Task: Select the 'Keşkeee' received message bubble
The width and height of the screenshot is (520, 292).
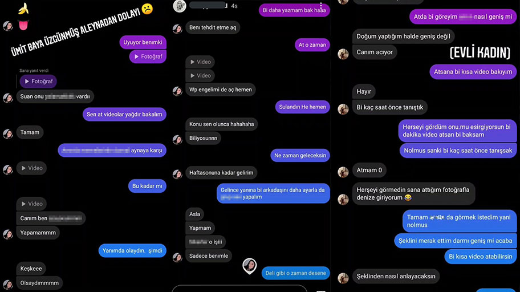Action: 31,269
